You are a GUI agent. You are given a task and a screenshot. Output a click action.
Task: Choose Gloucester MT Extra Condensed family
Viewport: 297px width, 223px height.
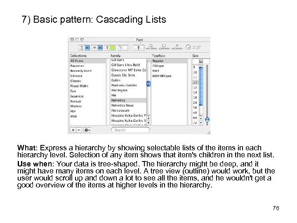128,70
